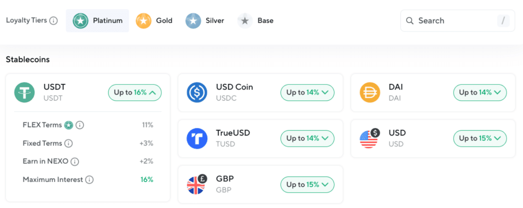Expand DAI Up to 14% rates
The width and height of the screenshot is (523, 208).
pos(480,93)
